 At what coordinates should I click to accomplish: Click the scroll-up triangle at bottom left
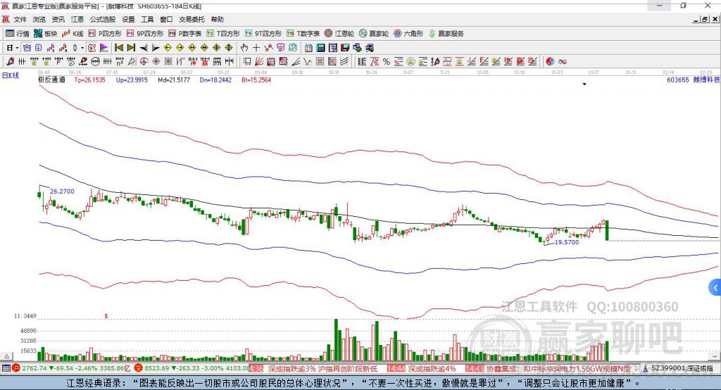pos(6,356)
